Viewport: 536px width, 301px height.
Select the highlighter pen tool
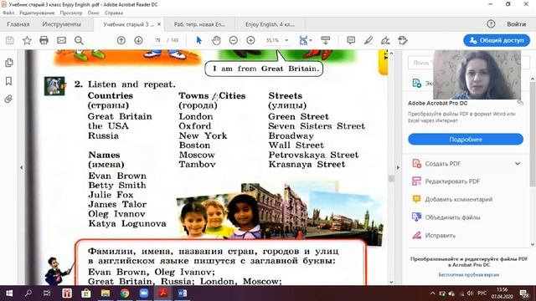click(368, 40)
